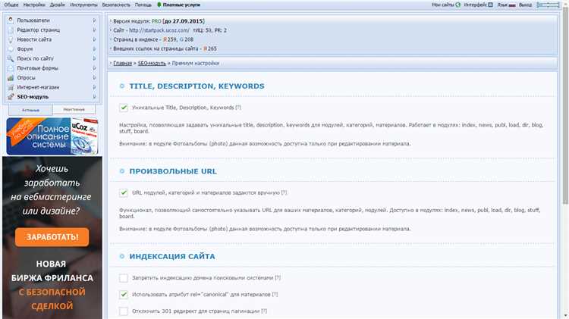Toggle rel=canonical attribute checkbox
569x319 pixels.
(124, 294)
